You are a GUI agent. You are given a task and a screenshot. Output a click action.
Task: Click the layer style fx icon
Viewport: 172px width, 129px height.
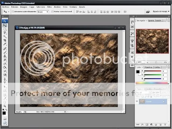tap(142, 124)
